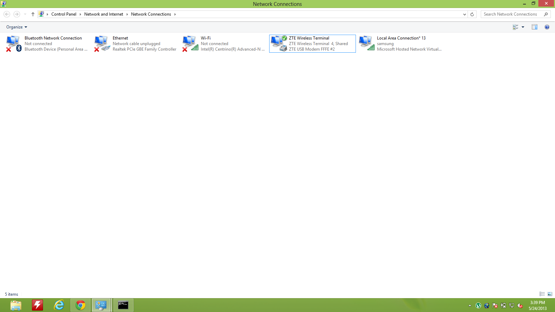Go to Network and Internet breadcrumb
The width and height of the screenshot is (555, 312).
(x=103, y=14)
